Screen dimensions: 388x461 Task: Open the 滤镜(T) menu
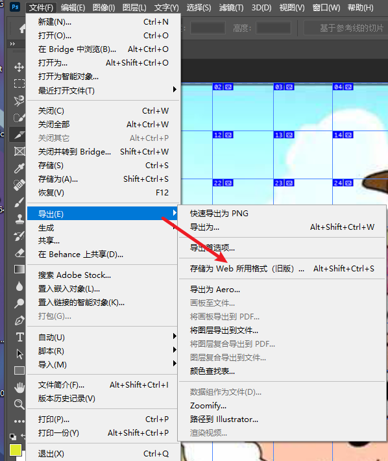[231, 7]
